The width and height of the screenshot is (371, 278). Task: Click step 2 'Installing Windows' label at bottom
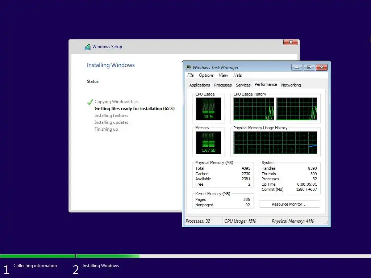coord(101,266)
